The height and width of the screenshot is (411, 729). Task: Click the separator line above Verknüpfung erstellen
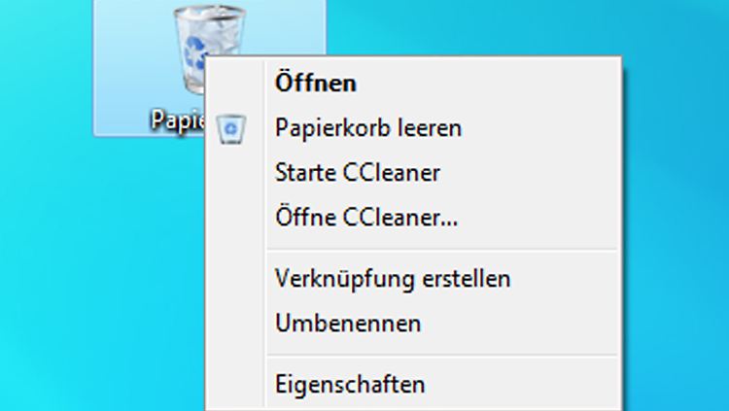[x=442, y=251]
